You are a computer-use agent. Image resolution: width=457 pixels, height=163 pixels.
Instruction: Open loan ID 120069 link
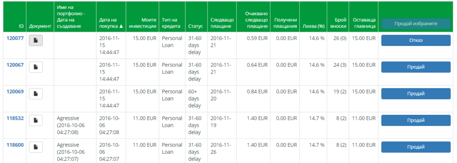pos(15,92)
